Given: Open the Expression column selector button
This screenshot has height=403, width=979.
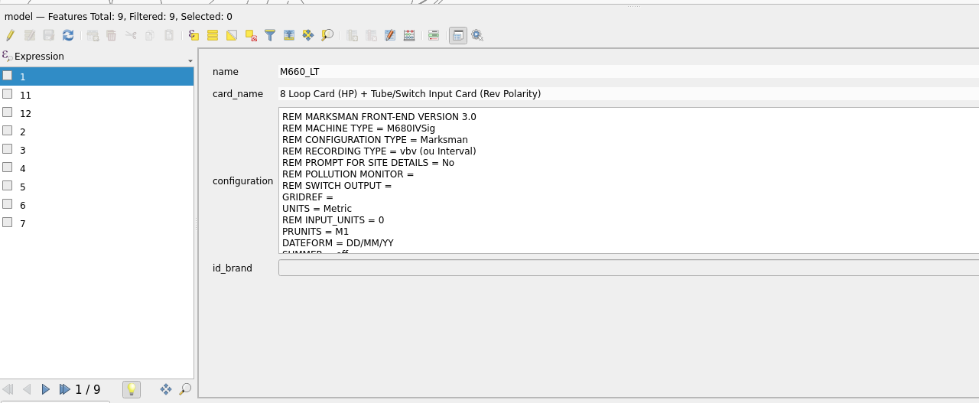Looking at the screenshot, I should (x=97, y=57).
